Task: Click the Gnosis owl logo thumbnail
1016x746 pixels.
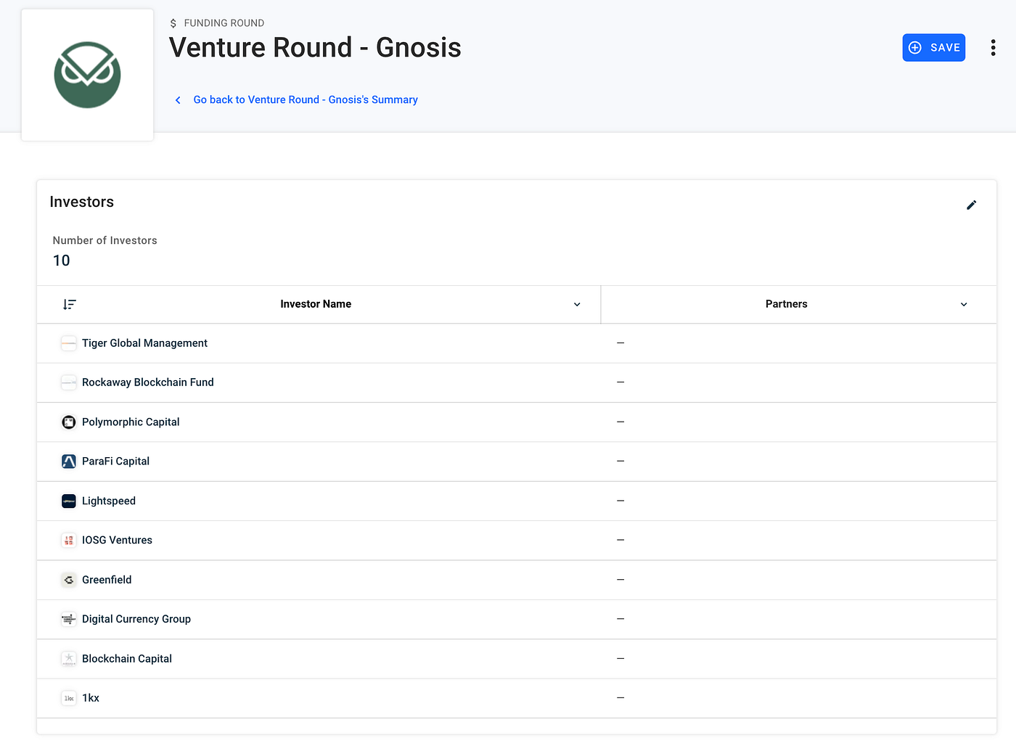Action: (x=87, y=75)
